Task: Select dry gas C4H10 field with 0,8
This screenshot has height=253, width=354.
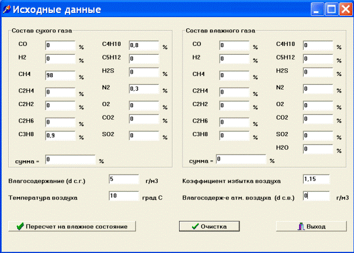Action: point(144,45)
